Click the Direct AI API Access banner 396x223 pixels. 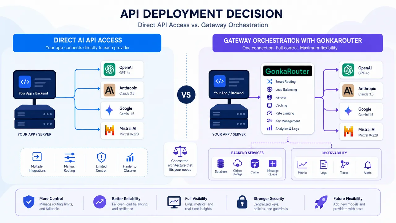coord(87,43)
